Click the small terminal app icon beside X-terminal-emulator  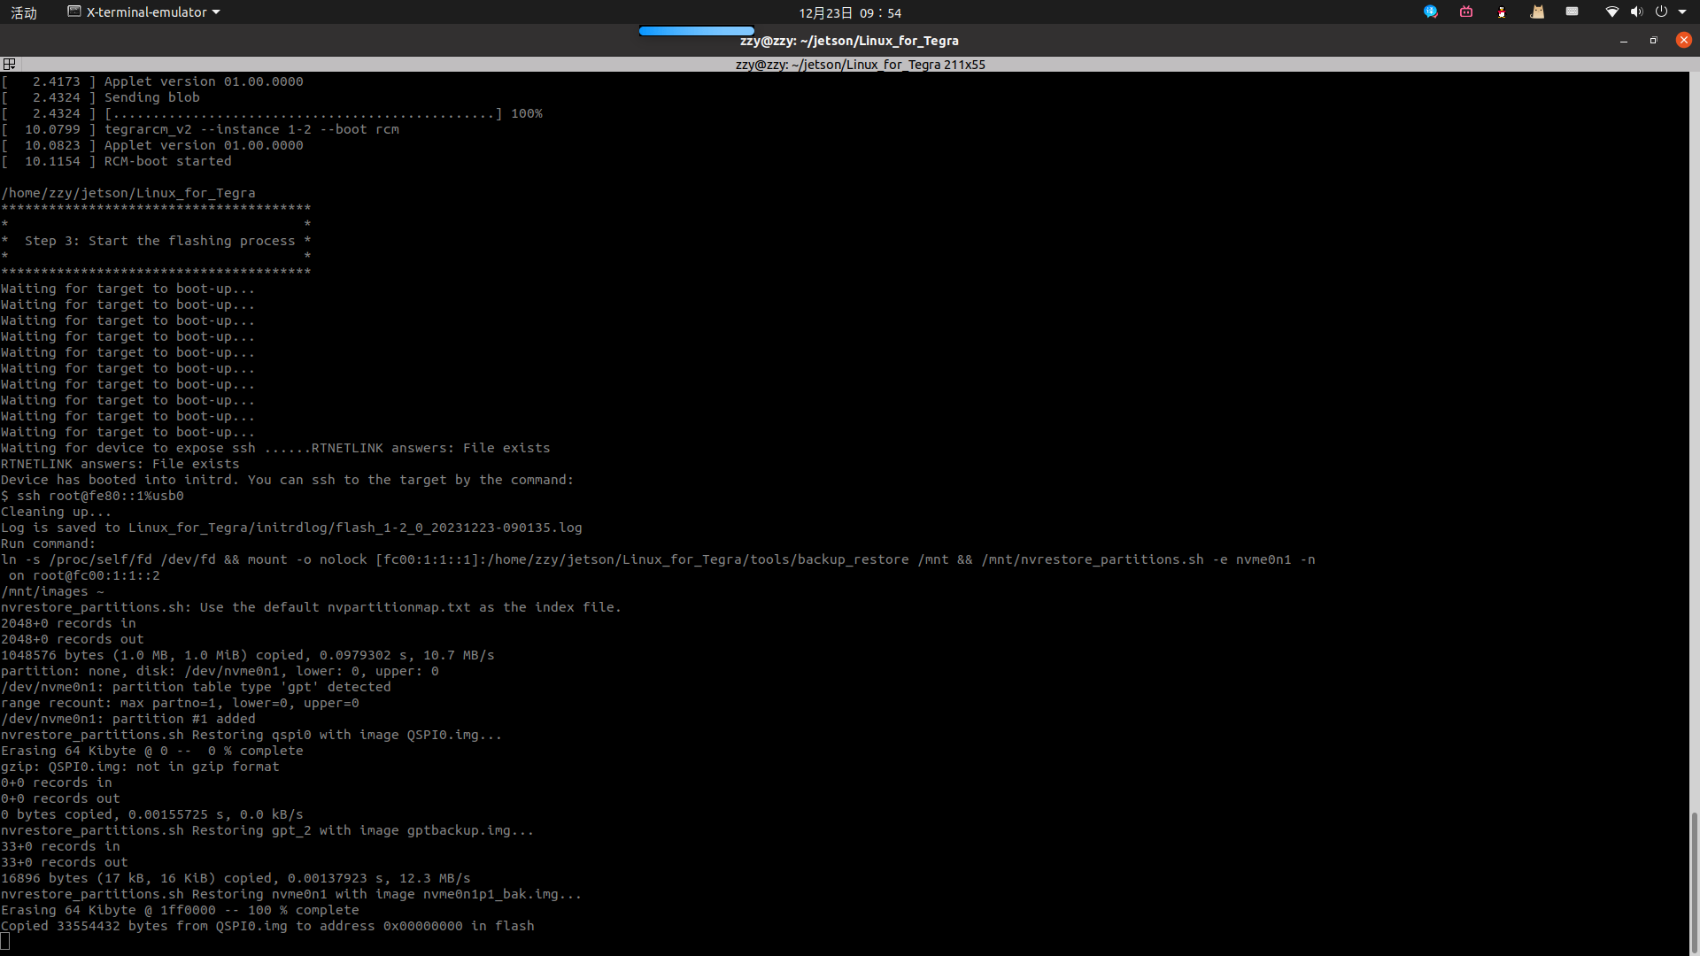click(x=72, y=12)
